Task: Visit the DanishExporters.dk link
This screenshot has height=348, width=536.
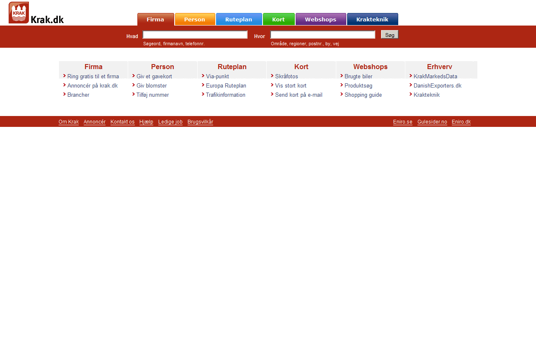Action: 438,85
